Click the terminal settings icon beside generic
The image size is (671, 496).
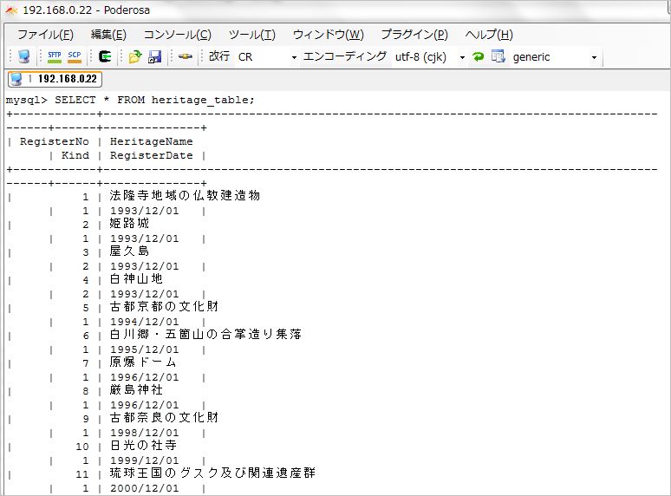pos(498,56)
